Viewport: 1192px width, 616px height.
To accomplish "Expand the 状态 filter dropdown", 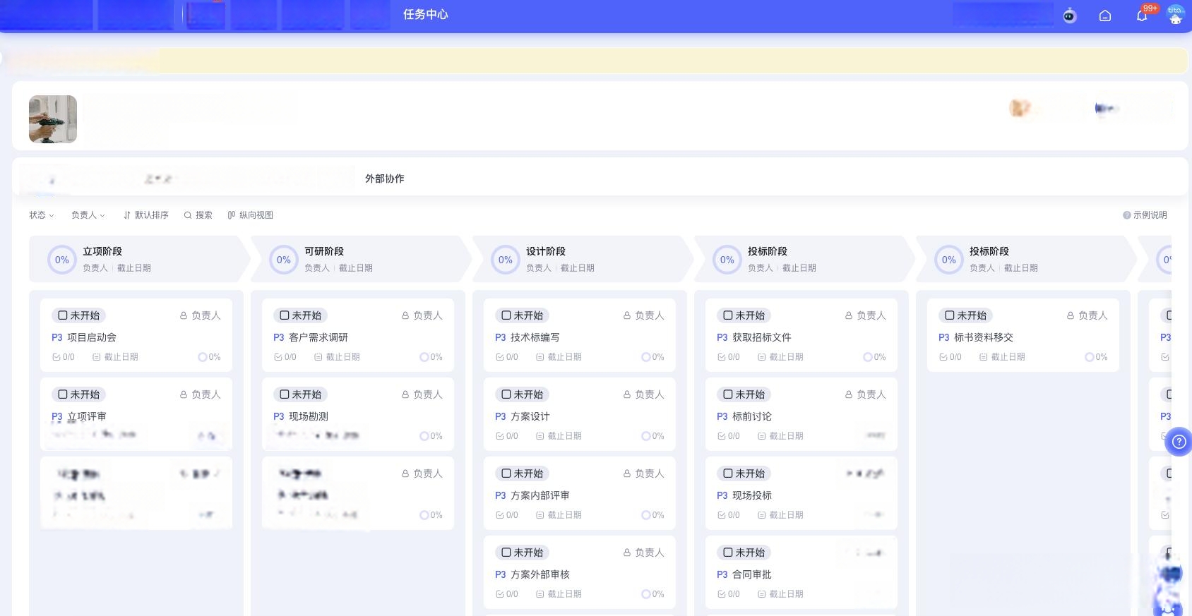I will click(42, 215).
